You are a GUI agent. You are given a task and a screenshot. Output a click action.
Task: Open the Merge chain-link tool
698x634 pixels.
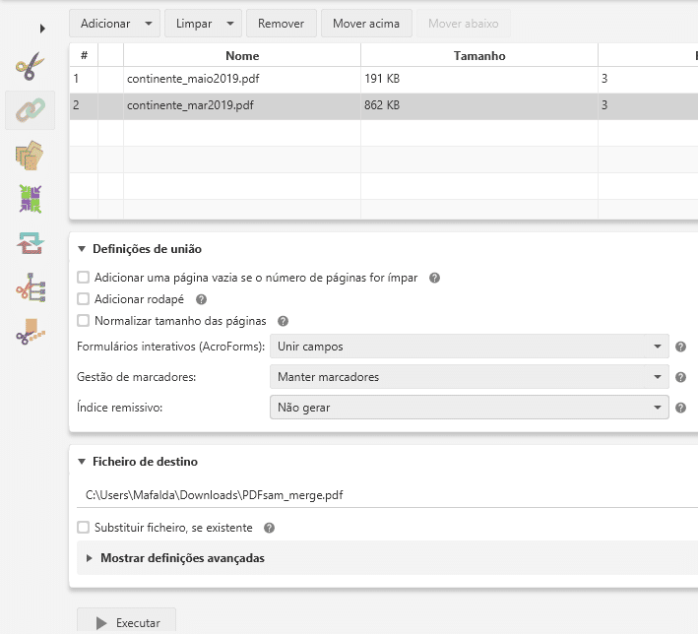point(30,111)
